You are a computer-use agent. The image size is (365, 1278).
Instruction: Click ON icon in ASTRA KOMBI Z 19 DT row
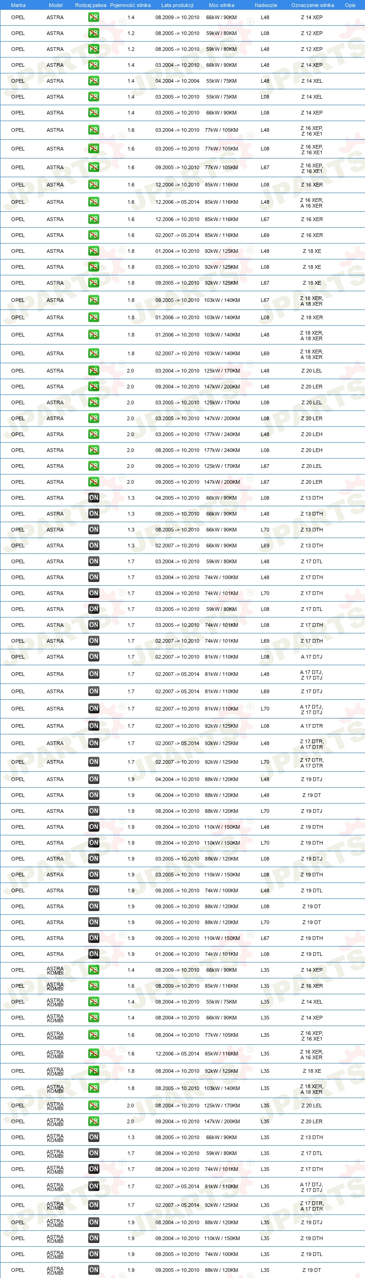click(x=93, y=1270)
